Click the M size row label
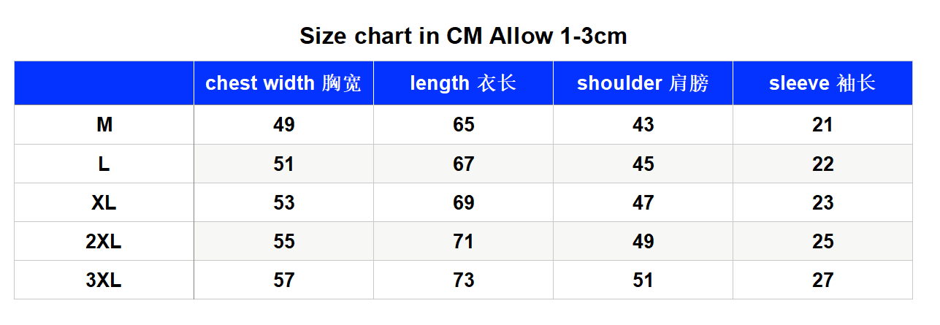Image resolution: width=940 pixels, height=325 pixels. 104,125
